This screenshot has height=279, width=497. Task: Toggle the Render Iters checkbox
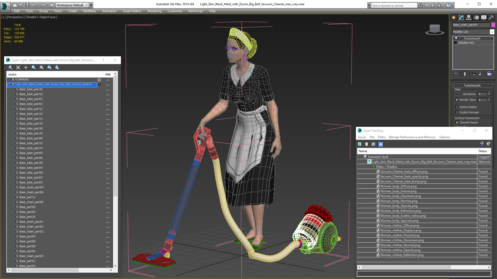point(457,100)
